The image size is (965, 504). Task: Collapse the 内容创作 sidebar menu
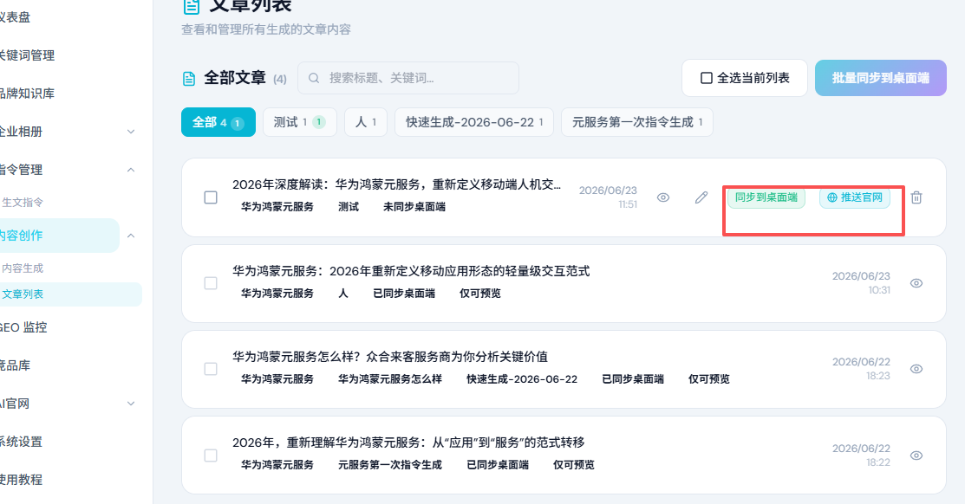tap(130, 236)
